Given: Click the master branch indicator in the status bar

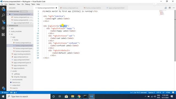Looking at the screenshot, I should 5,92.
